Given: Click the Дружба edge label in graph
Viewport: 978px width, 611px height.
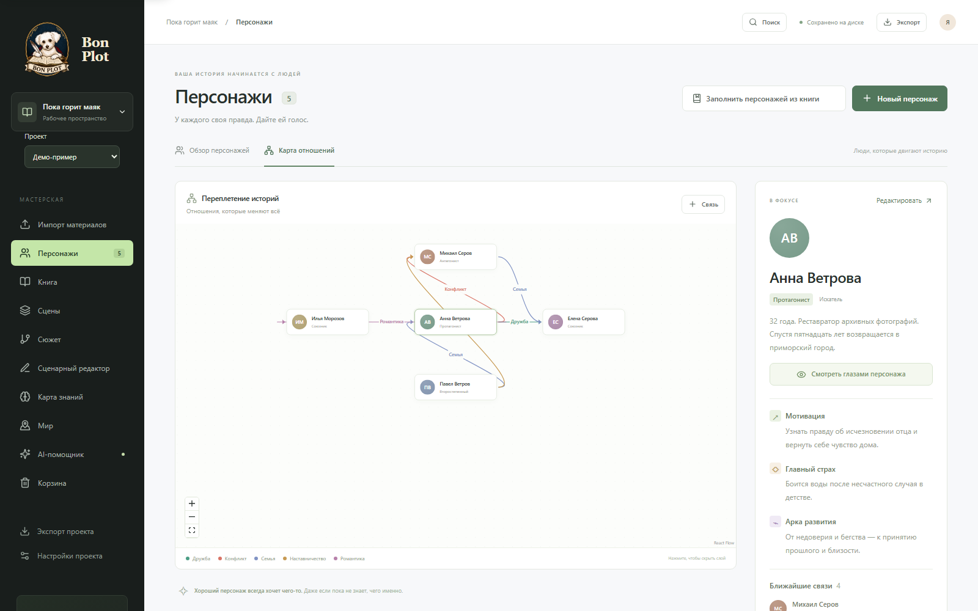Looking at the screenshot, I should pos(520,321).
